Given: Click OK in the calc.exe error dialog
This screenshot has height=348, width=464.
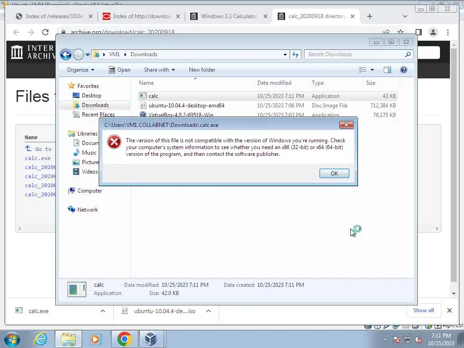Looking at the screenshot, I should [x=334, y=174].
